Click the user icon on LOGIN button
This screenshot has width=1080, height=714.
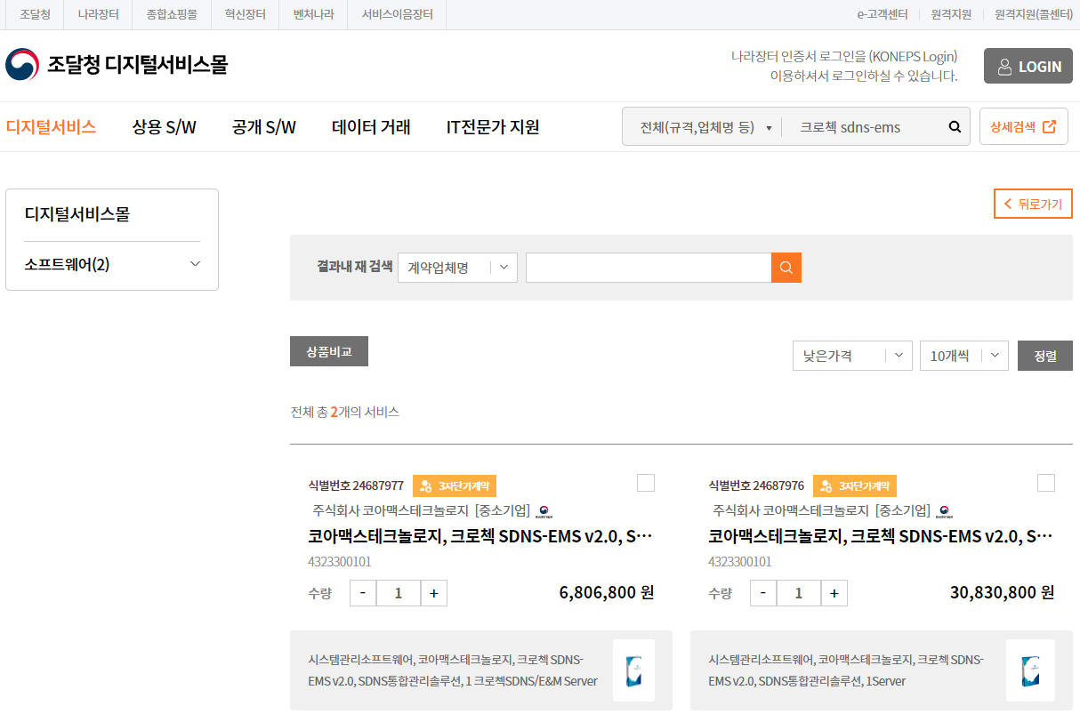point(1004,67)
